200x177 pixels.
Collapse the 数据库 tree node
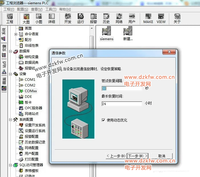coord(11,51)
